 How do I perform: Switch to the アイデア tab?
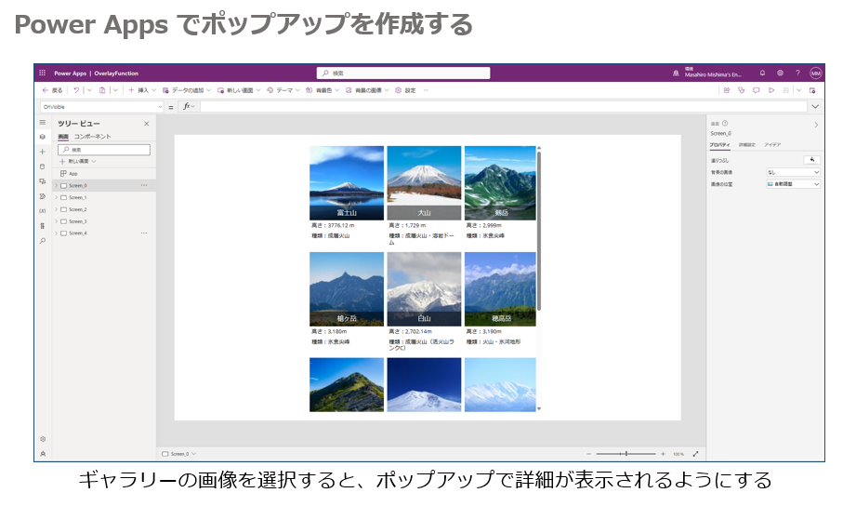(772, 145)
